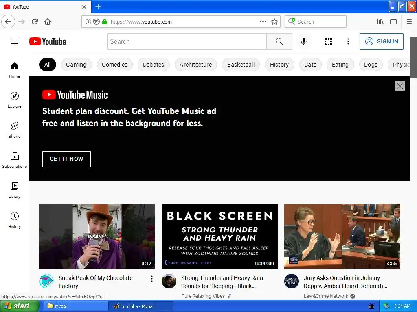417x312 pixels.
Task: Go to Home in sidebar
Action: (x=15, y=70)
